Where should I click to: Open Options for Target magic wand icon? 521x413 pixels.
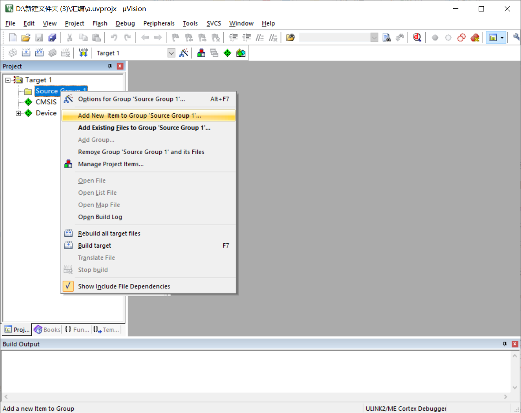click(184, 53)
